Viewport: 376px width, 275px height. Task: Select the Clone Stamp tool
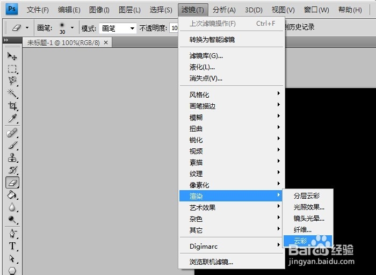12,158
